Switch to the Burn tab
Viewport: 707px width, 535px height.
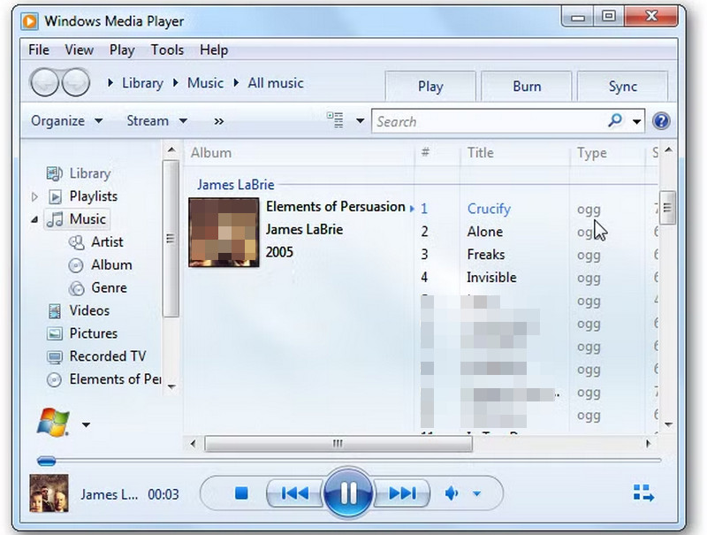click(527, 86)
